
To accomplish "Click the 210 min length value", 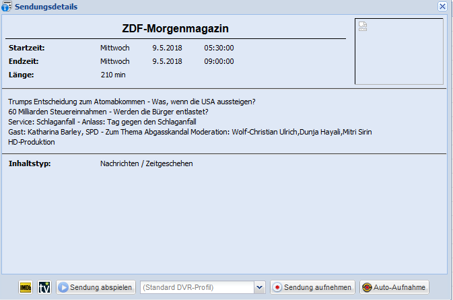I will coord(113,75).
